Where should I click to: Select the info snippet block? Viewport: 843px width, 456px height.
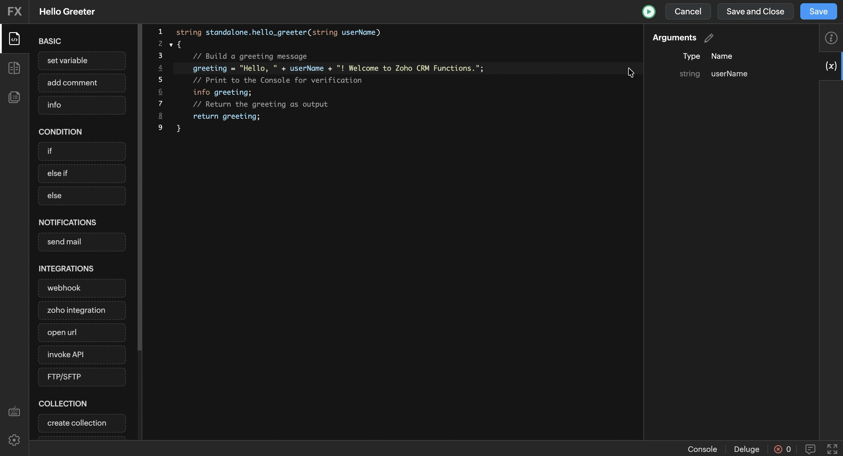click(x=82, y=105)
